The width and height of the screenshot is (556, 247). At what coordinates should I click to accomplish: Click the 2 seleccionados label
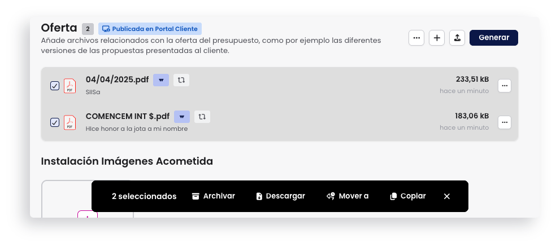pos(144,196)
